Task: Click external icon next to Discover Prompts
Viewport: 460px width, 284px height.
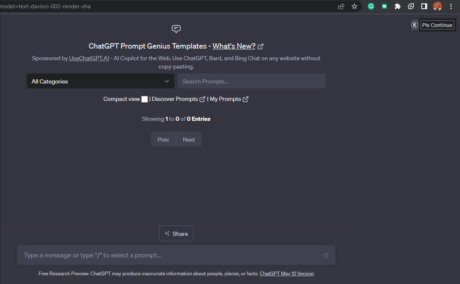Action: pyautogui.click(x=202, y=99)
